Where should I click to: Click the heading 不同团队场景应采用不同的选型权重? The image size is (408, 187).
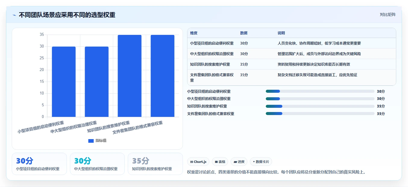[67, 15]
